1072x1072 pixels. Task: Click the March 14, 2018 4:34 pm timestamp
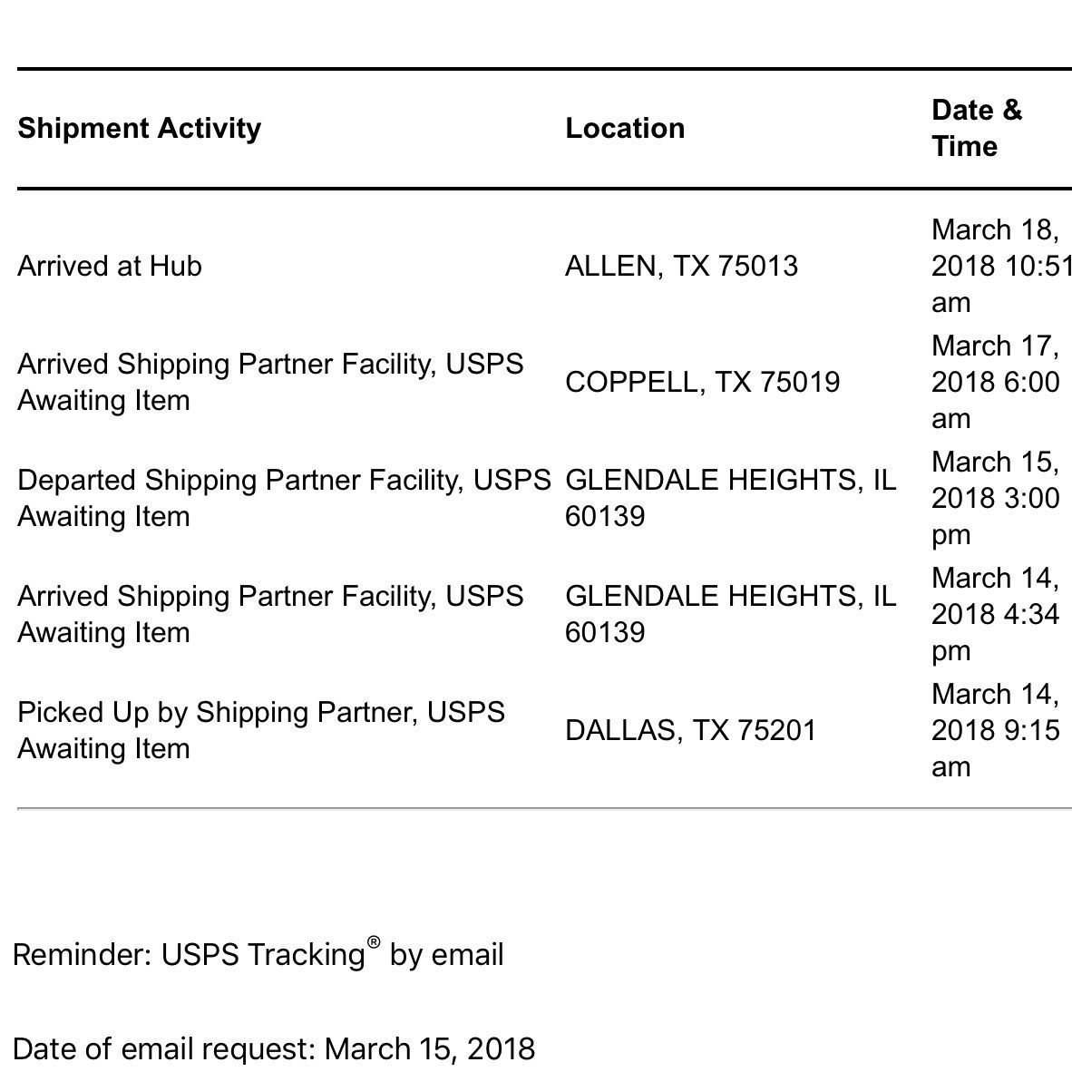tap(995, 614)
